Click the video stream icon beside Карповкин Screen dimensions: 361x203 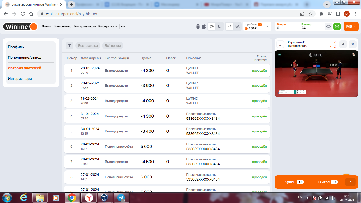coord(281,44)
